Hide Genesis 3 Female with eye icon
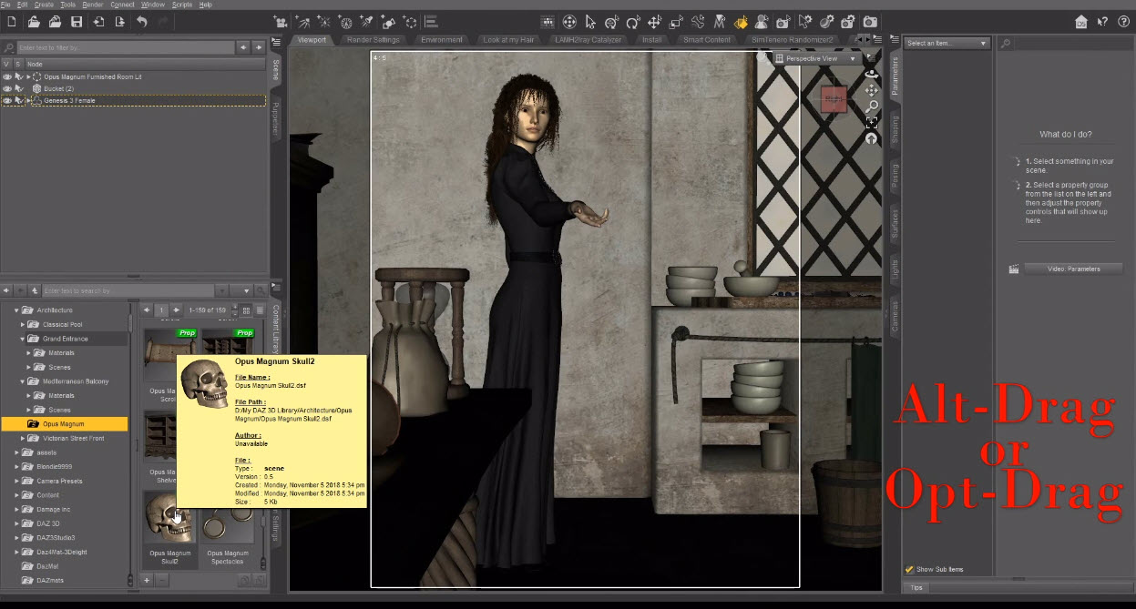 point(6,100)
